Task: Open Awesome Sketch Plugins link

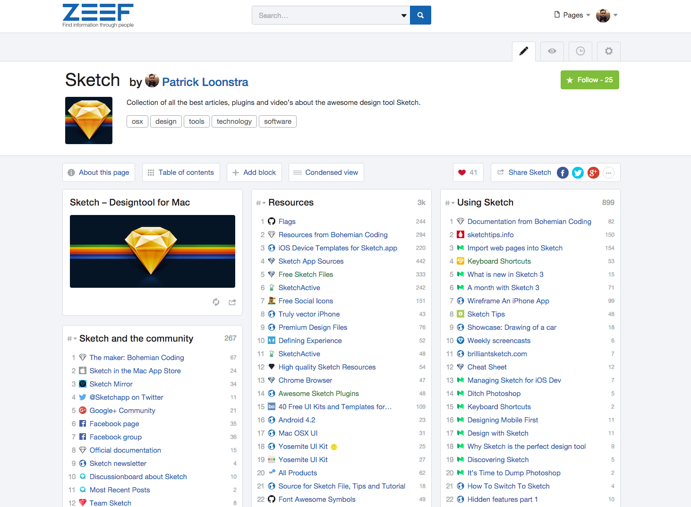Action: click(x=319, y=394)
